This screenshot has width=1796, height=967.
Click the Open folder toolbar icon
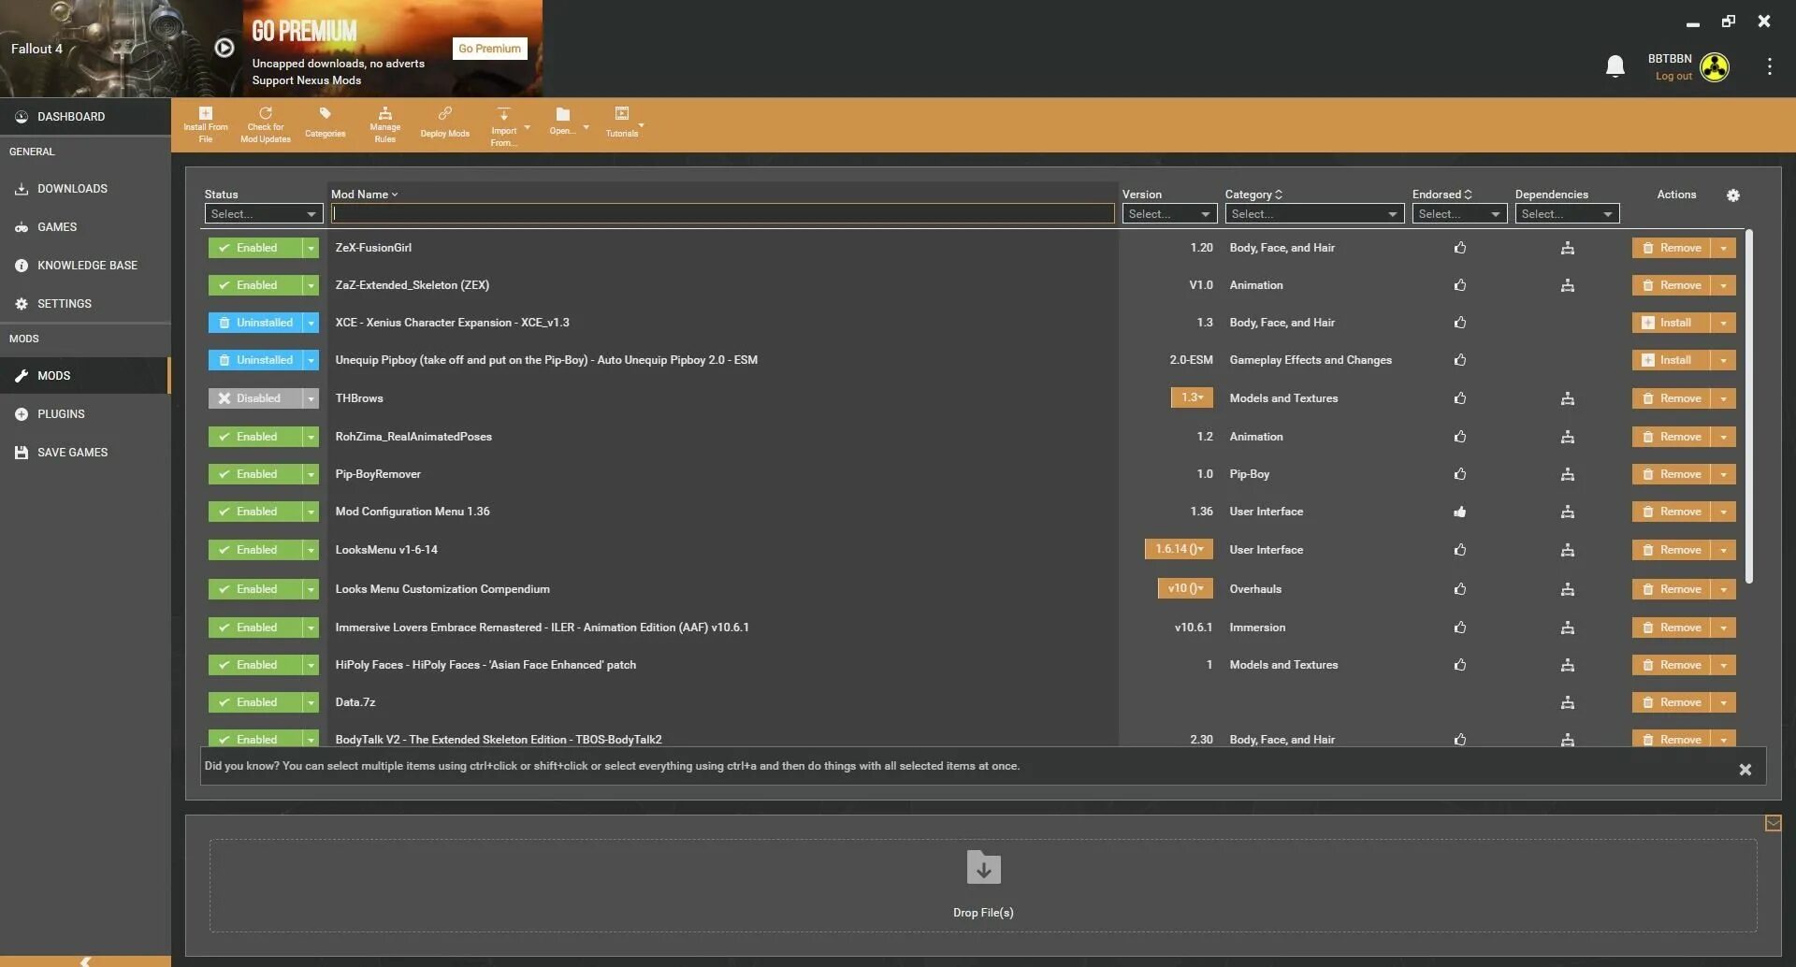562,122
